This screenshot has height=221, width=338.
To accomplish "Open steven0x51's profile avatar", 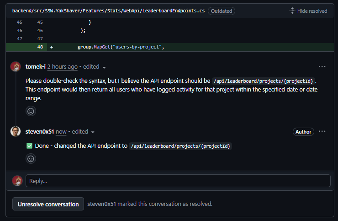I will (x=16, y=132).
